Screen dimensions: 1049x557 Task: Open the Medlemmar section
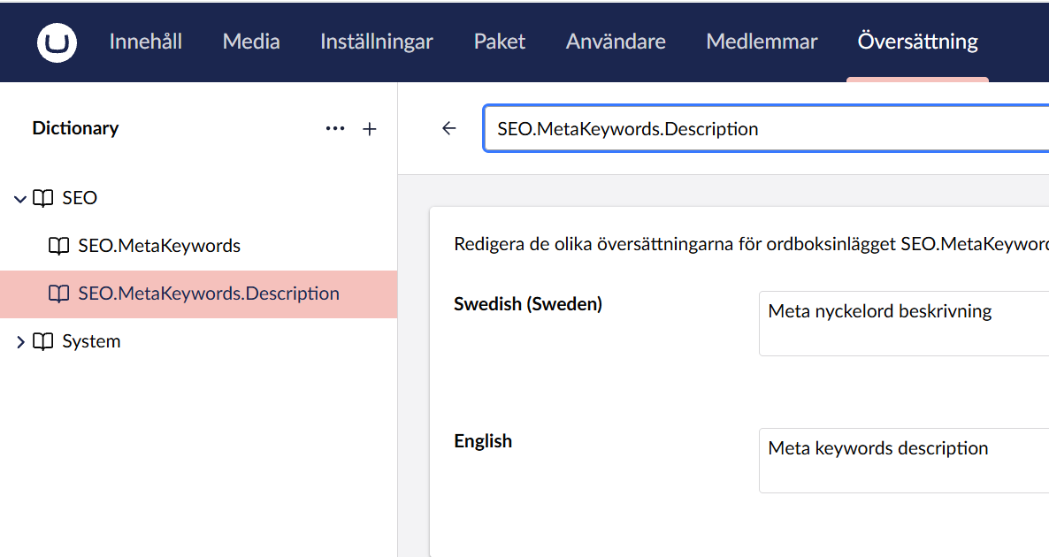click(762, 42)
